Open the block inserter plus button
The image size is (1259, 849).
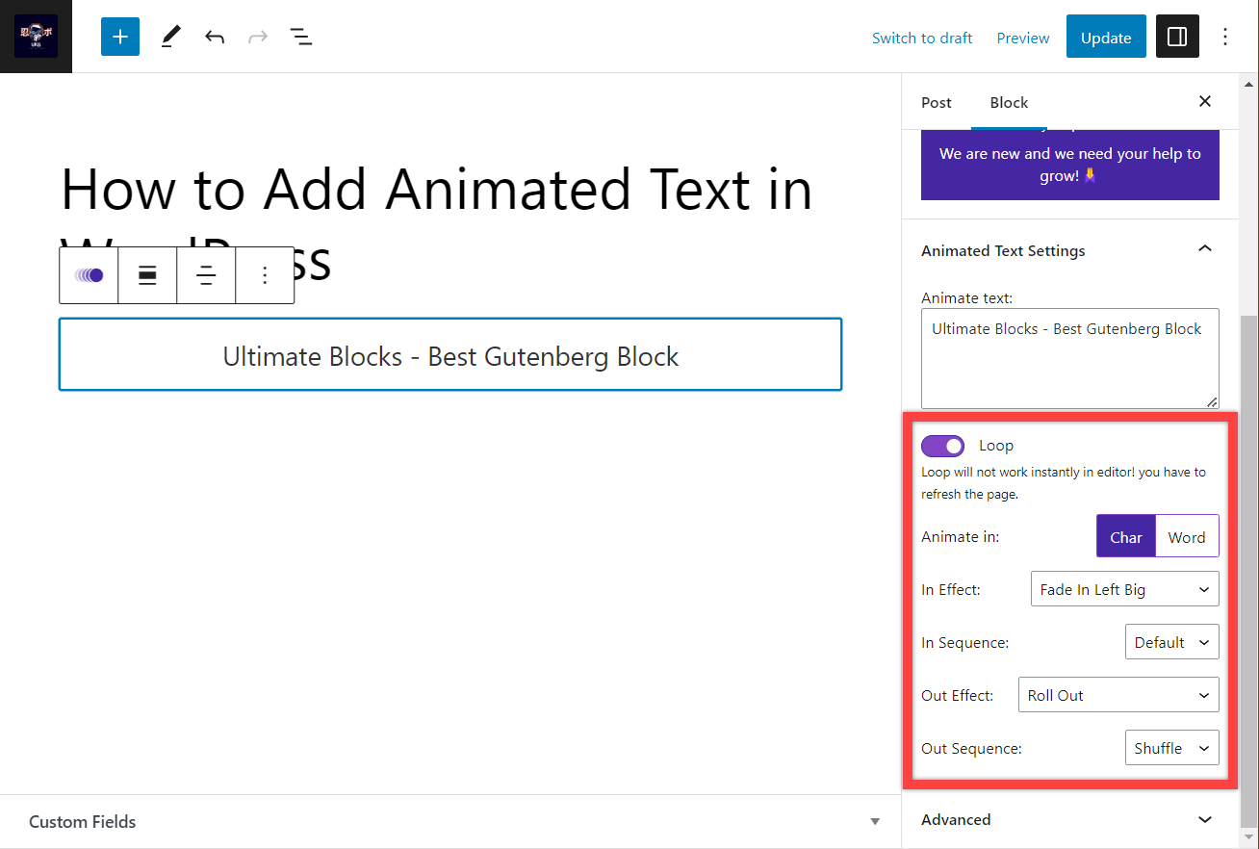tap(120, 37)
